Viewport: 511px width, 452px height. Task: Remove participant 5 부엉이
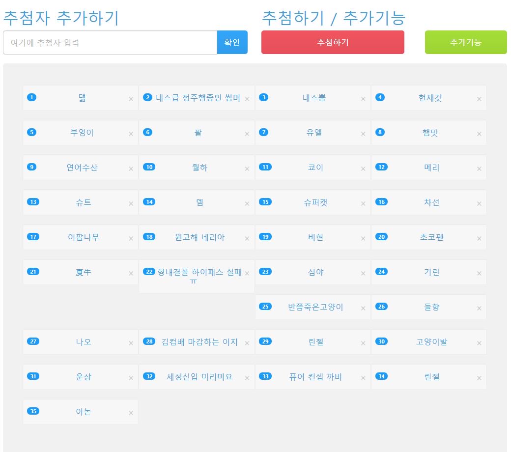(x=131, y=134)
